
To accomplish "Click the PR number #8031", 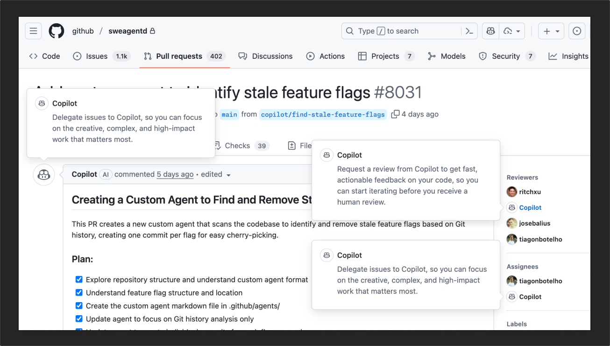I will click(398, 93).
